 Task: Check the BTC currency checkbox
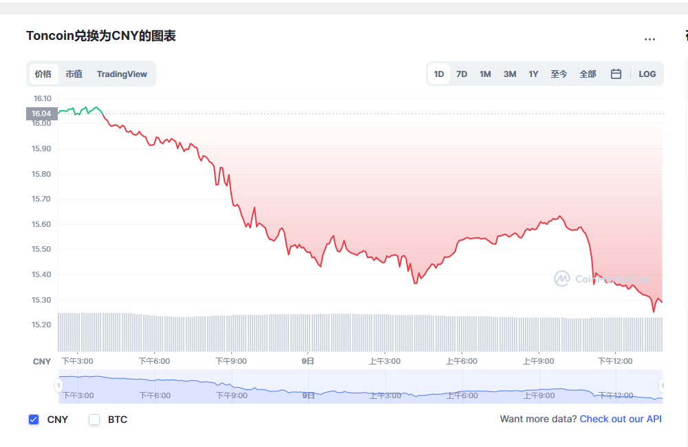click(94, 419)
